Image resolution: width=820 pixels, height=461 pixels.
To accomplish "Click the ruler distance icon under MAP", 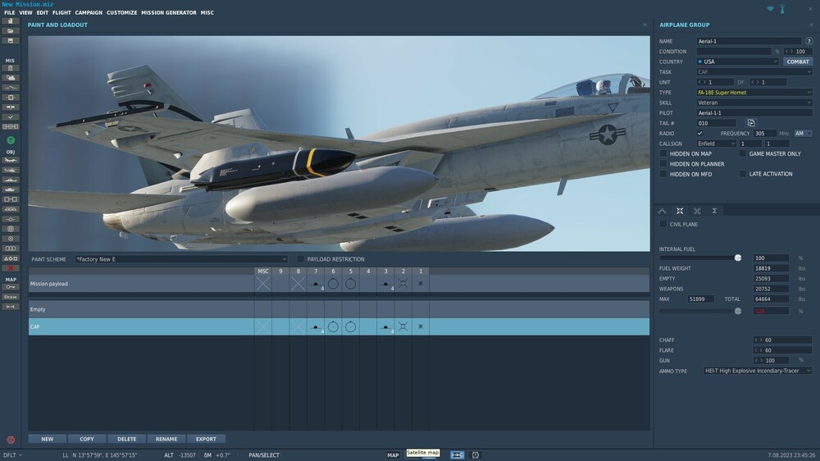I will 10,307.
